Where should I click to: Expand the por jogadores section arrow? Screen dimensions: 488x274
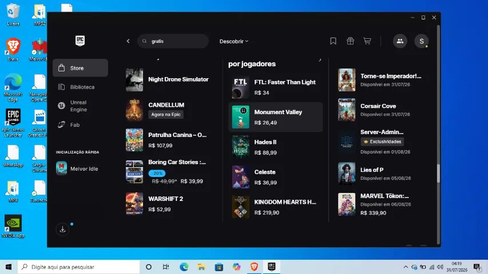pyautogui.click(x=320, y=60)
